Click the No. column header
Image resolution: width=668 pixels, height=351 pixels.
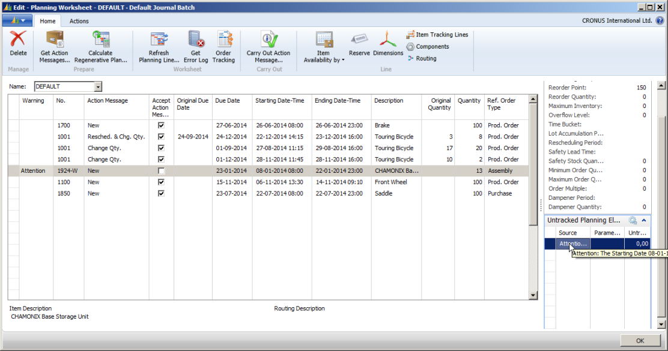pos(60,101)
